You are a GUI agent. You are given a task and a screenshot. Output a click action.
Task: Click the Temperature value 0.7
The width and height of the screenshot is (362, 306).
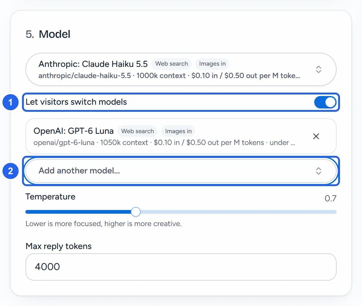click(x=330, y=198)
